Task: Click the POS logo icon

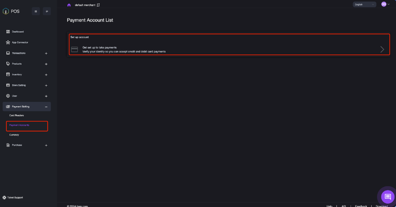Action: click(x=5, y=11)
